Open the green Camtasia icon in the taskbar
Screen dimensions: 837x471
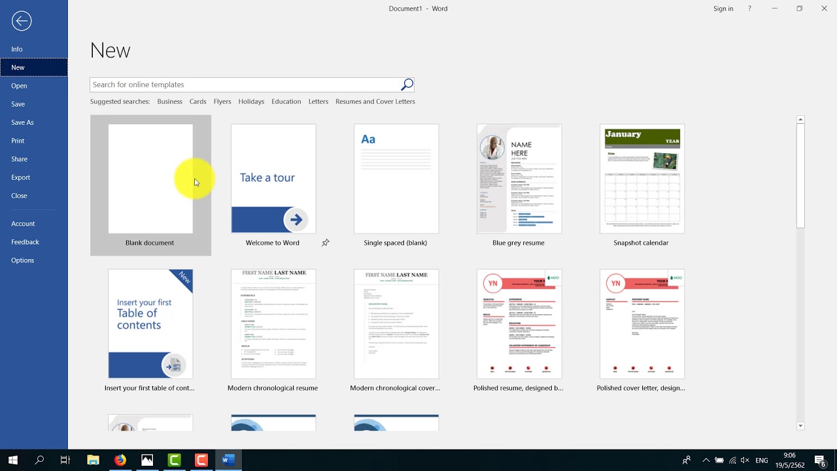tap(174, 460)
